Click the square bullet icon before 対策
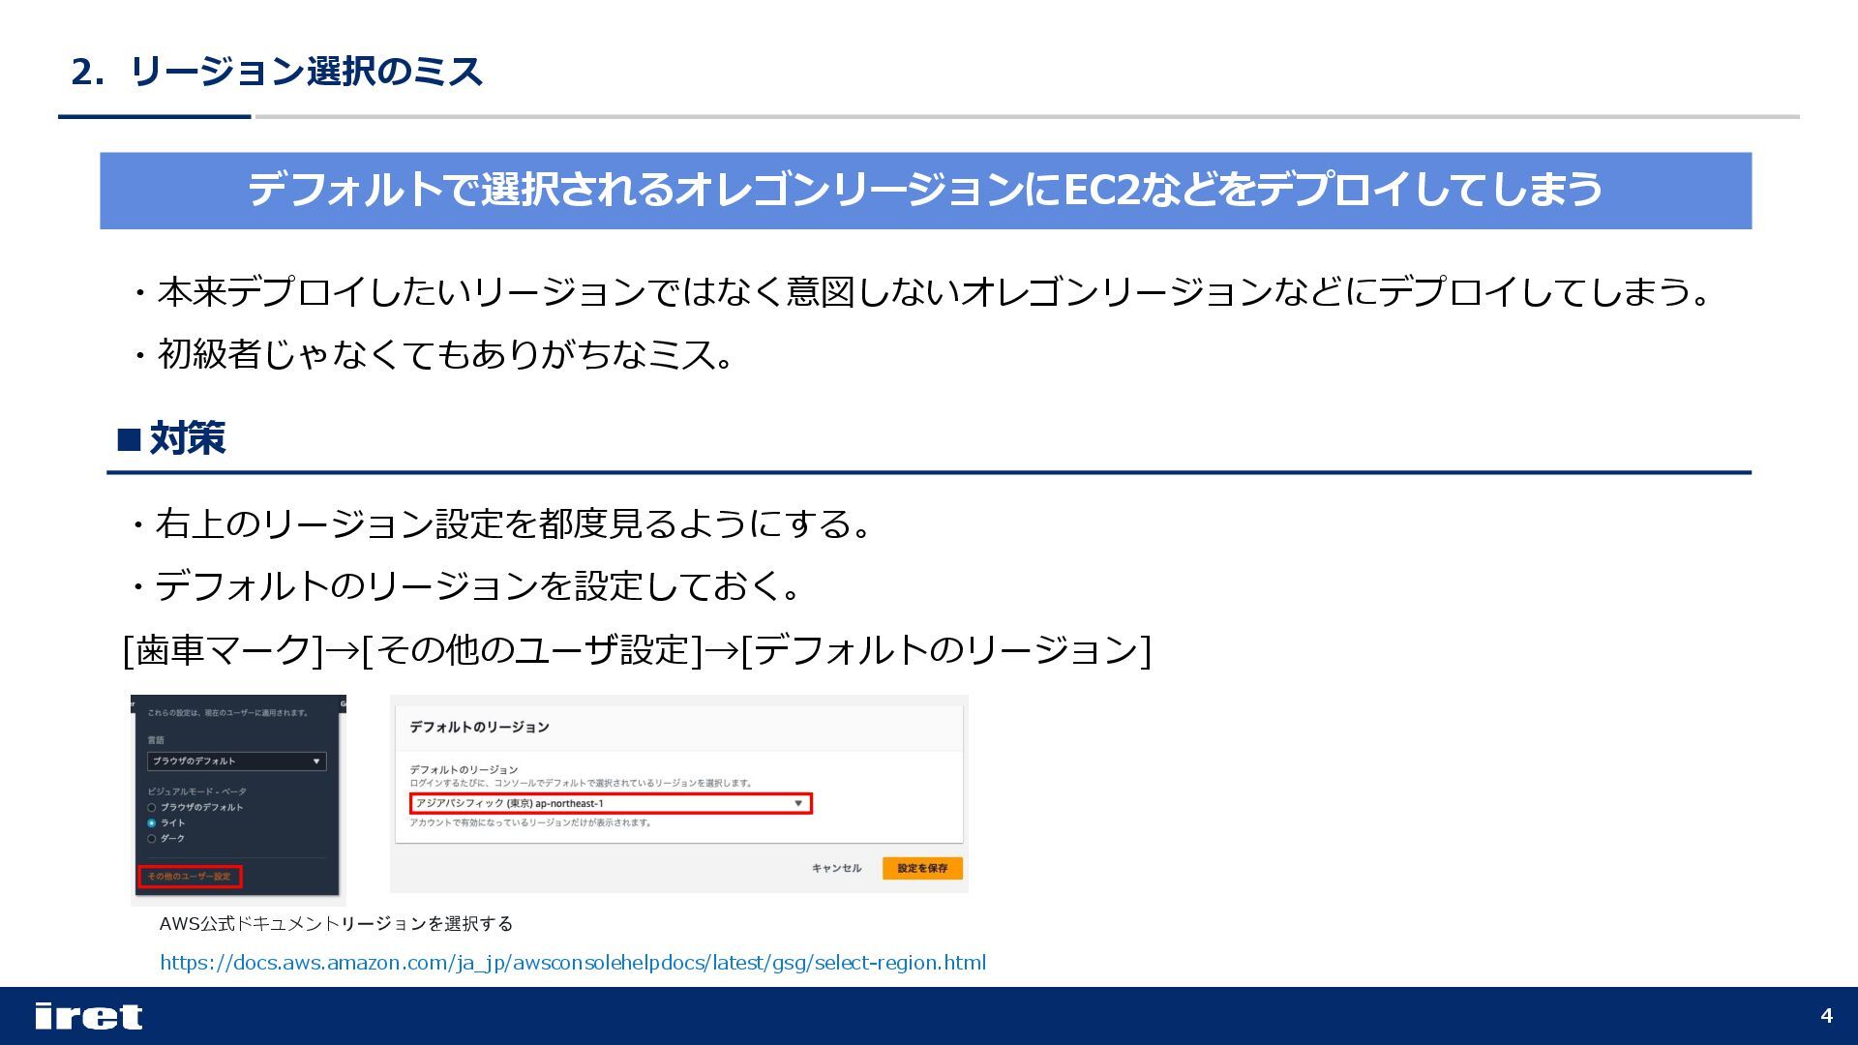The image size is (1858, 1045). [129, 440]
